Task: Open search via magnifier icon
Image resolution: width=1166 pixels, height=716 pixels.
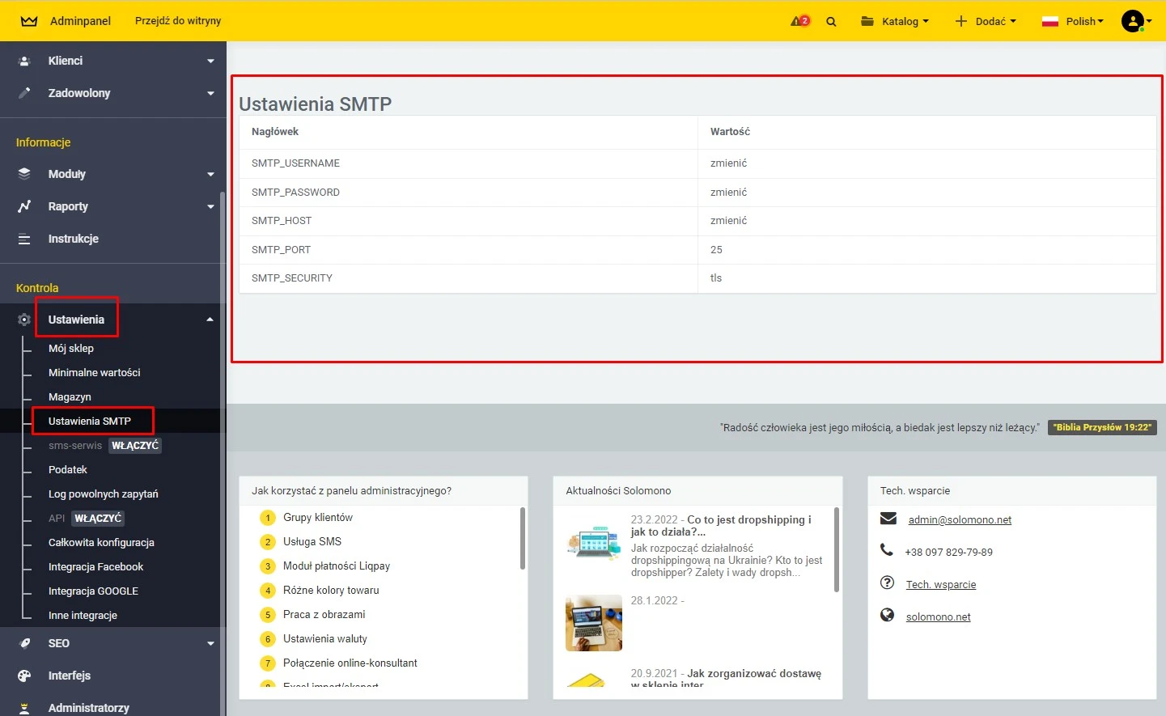Action: 831,22
